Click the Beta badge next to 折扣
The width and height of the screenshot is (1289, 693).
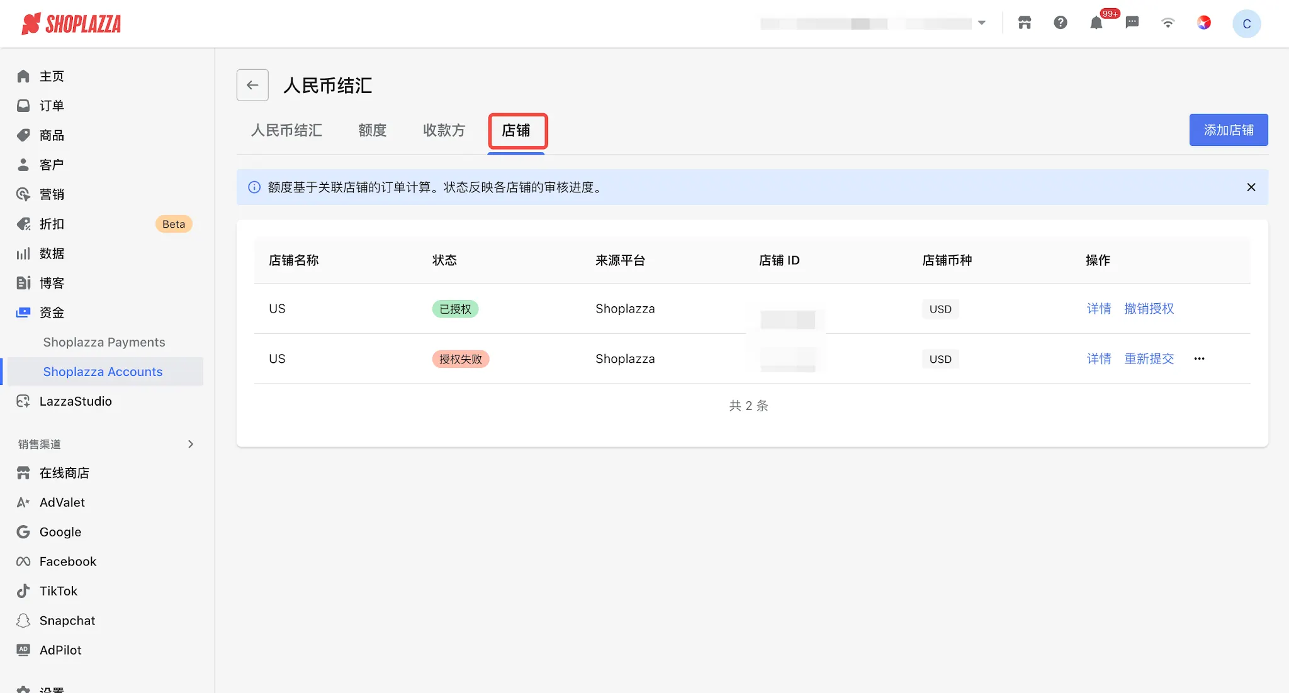pos(174,224)
